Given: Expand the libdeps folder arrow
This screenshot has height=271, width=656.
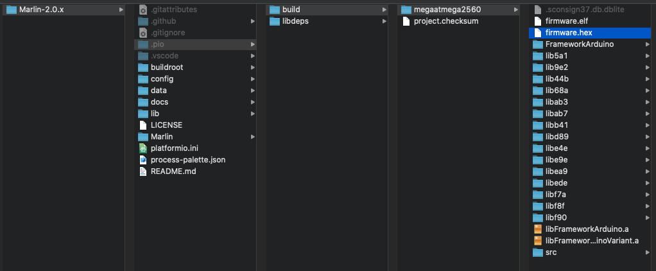Looking at the screenshot, I should (384, 21).
